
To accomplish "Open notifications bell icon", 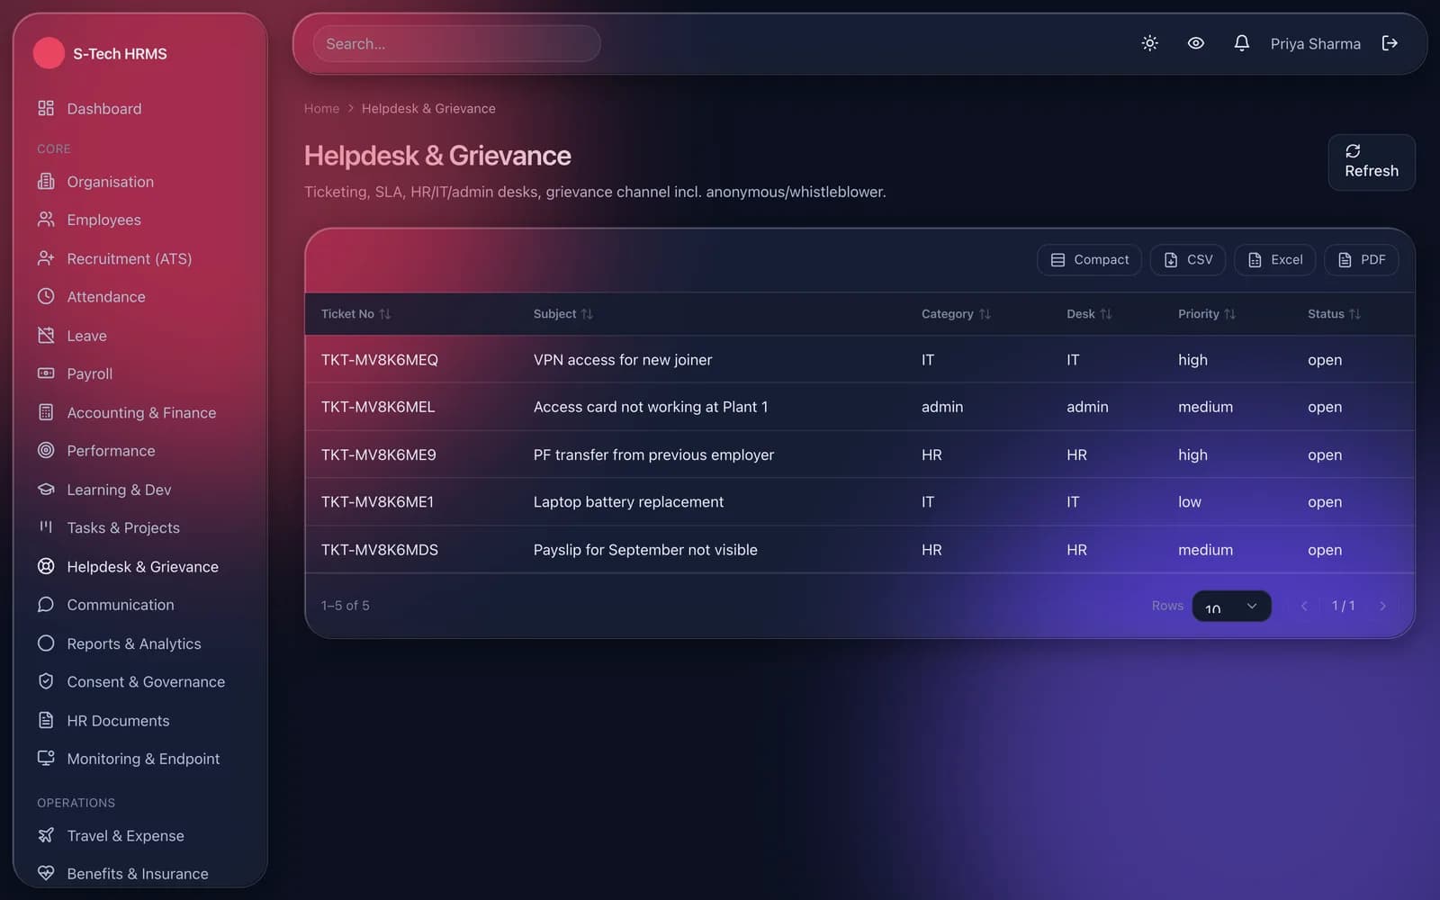I will [1241, 43].
